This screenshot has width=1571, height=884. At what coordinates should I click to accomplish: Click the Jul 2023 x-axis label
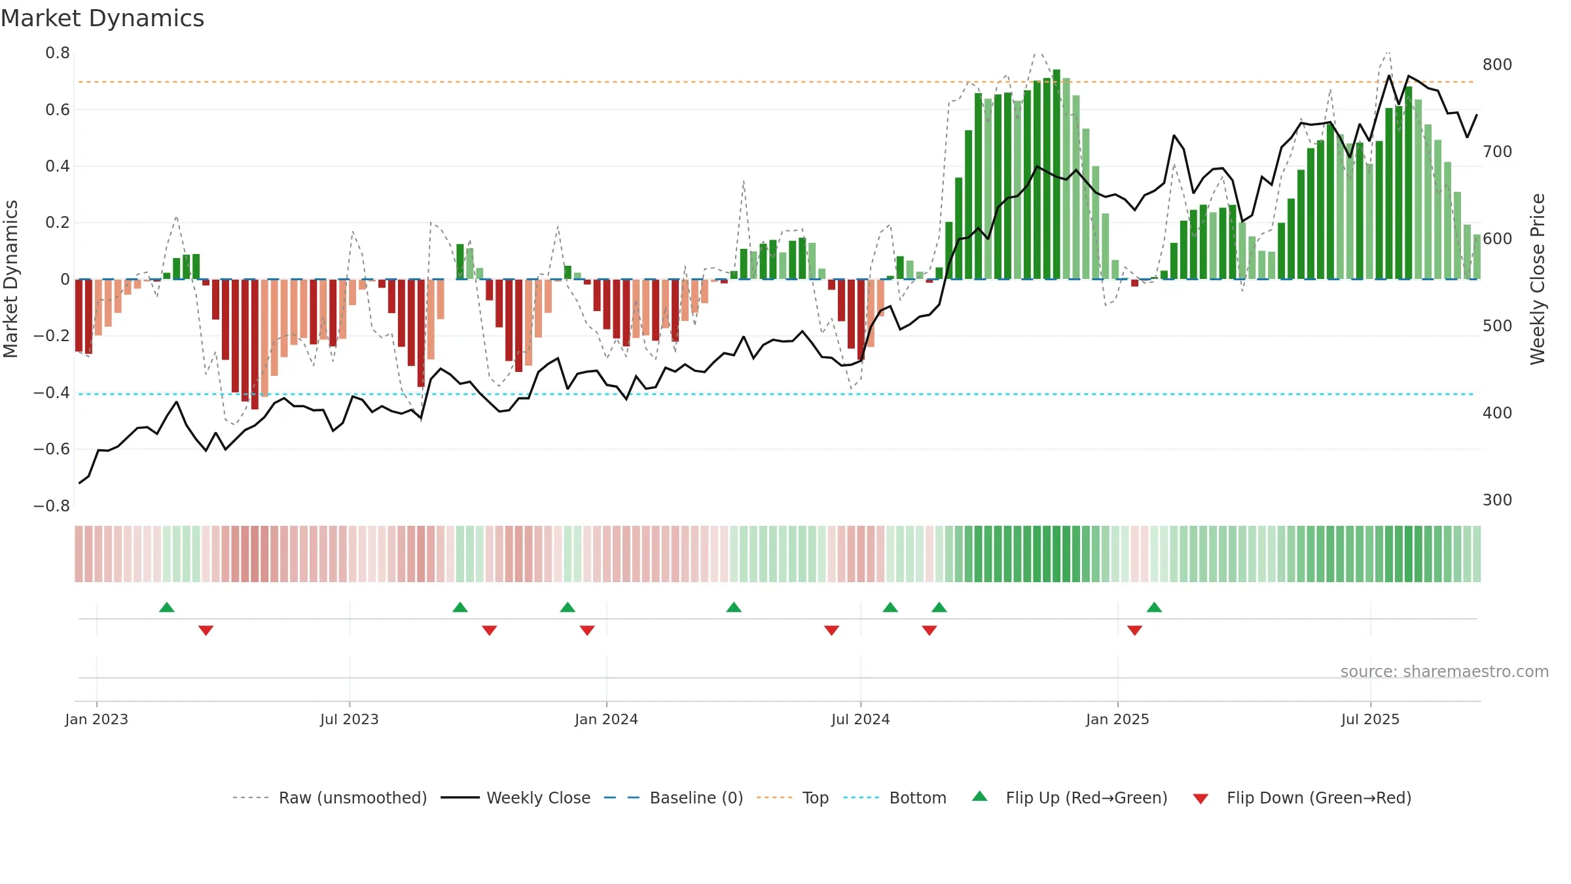coord(350,720)
